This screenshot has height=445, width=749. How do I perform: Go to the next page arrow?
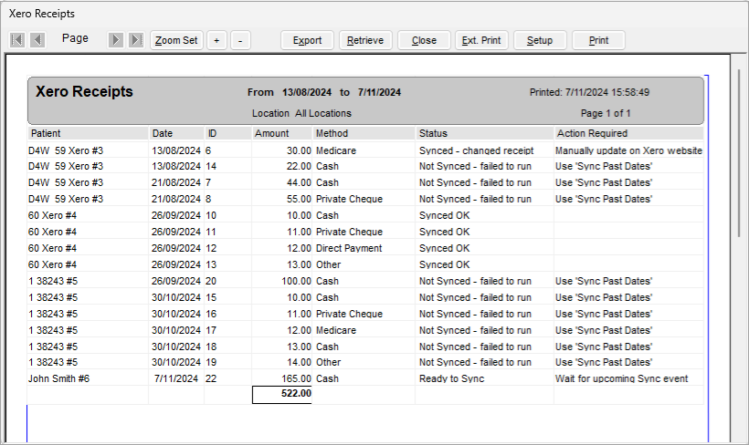pos(116,40)
